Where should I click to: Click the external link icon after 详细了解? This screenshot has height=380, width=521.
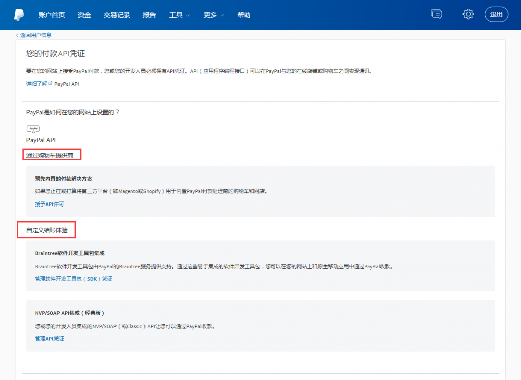tap(50, 83)
